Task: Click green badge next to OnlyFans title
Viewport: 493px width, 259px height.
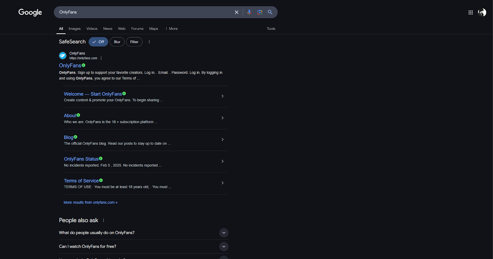Action: 84,65
